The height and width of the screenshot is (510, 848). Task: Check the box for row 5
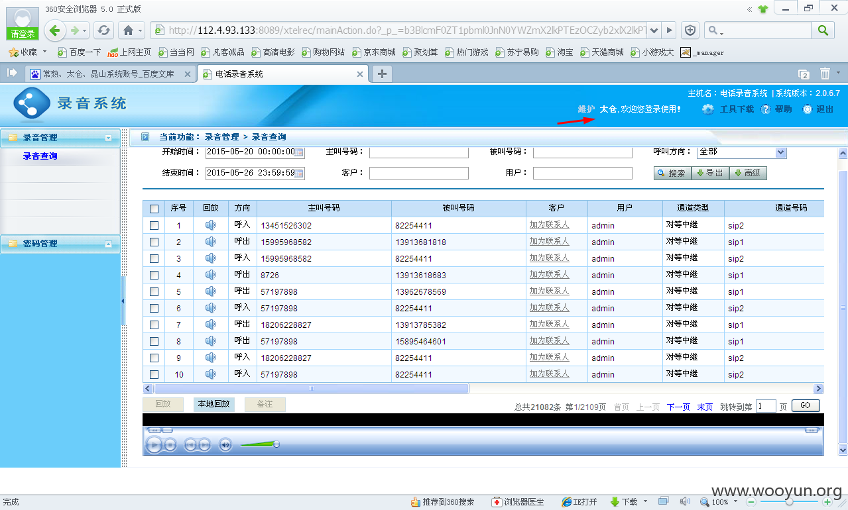point(154,291)
